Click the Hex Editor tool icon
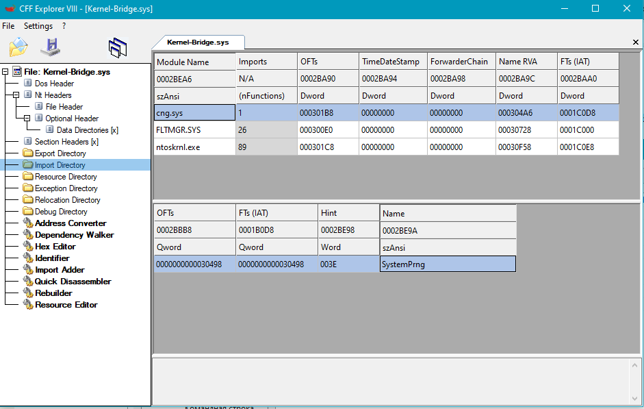 pos(28,247)
